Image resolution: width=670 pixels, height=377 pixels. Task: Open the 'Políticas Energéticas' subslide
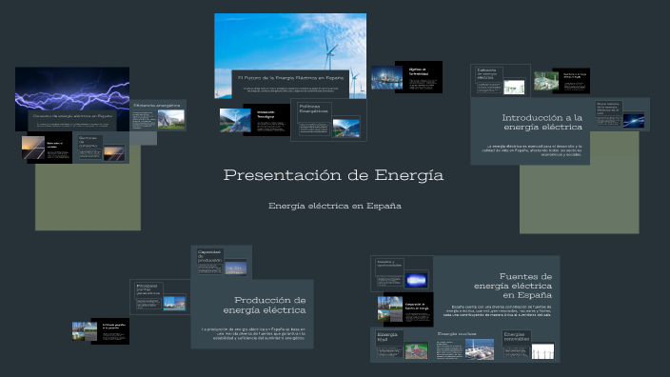(328, 120)
